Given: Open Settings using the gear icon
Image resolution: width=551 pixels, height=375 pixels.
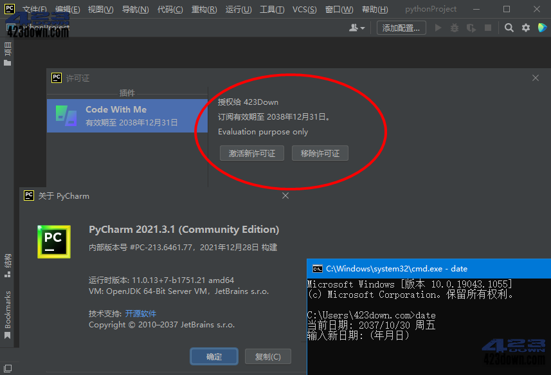Looking at the screenshot, I should [x=526, y=28].
